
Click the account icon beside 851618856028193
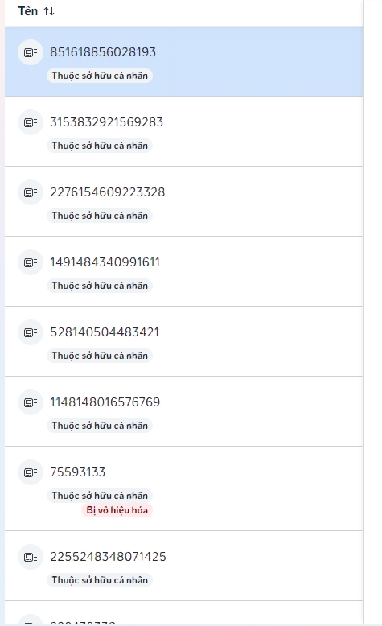click(31, 52)
